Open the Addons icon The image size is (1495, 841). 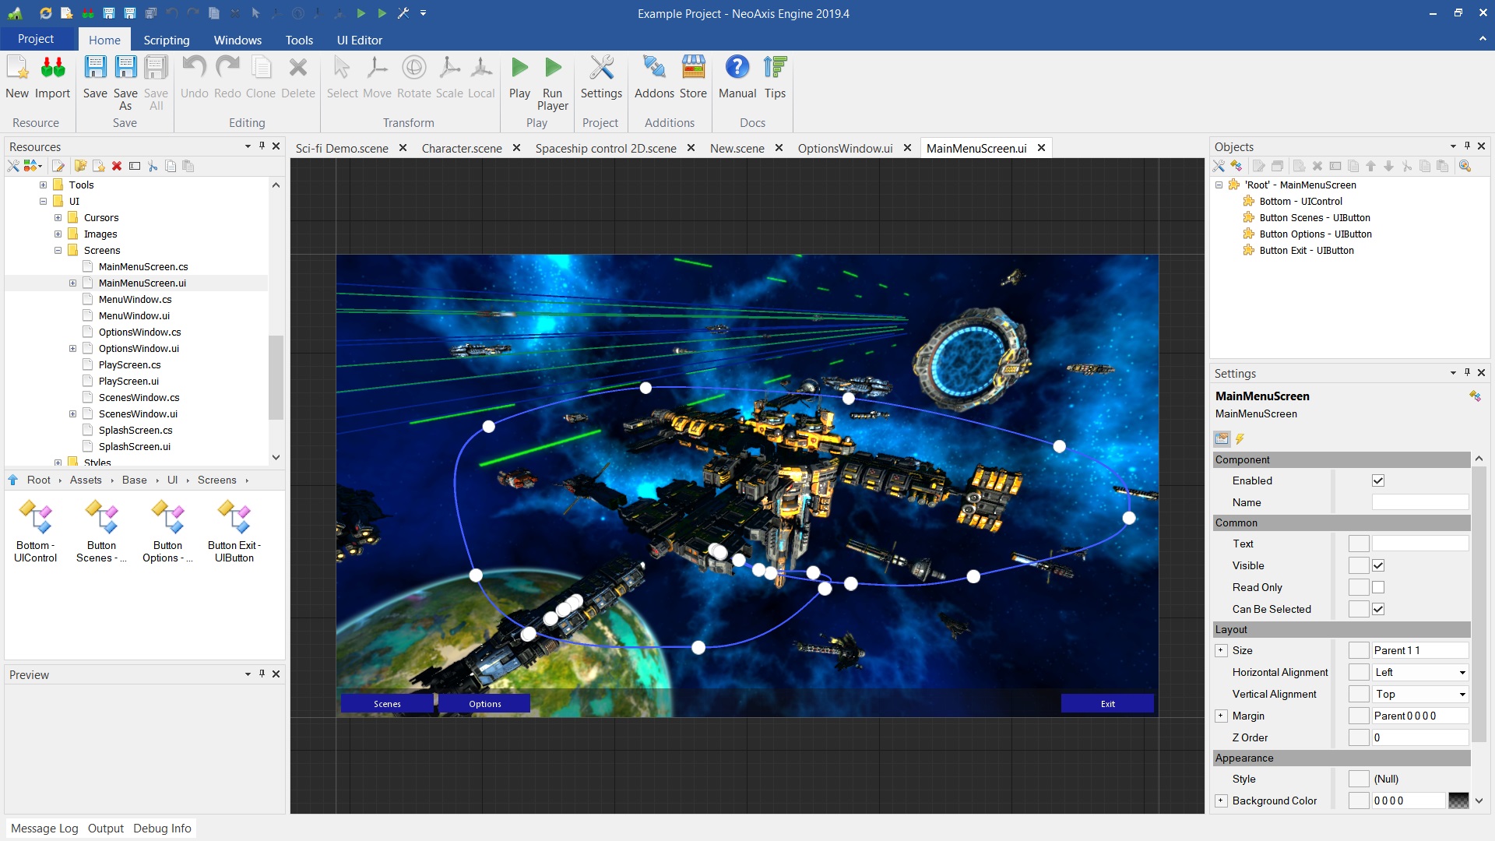[x=654, y=69]
